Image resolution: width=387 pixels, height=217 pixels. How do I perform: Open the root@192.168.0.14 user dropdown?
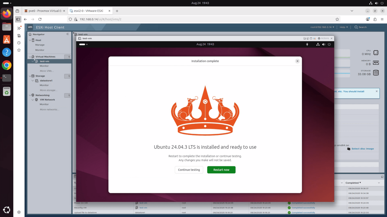point(322,27)
